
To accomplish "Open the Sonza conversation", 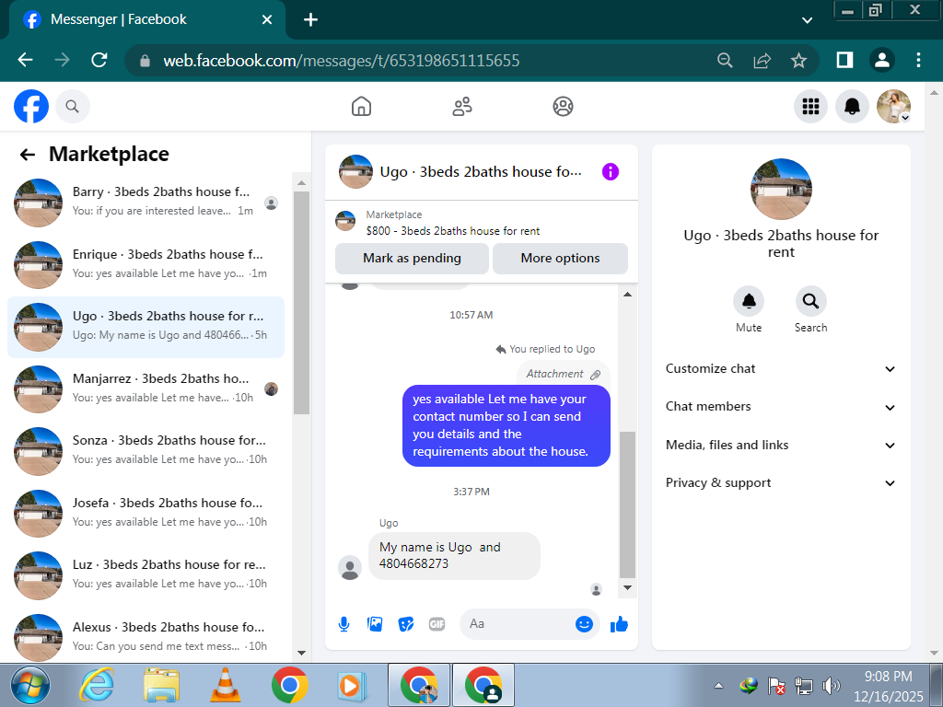I will [x=146, y=451].
